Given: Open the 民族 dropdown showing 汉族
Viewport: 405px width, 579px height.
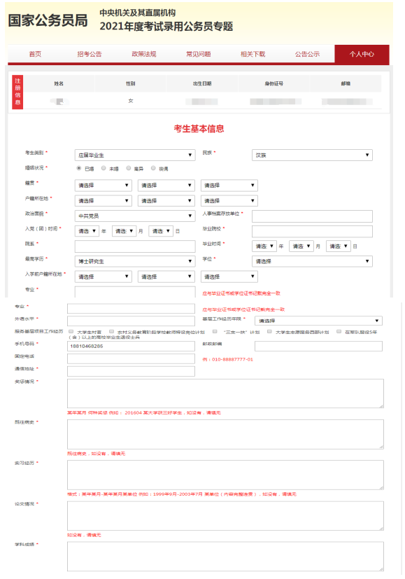Looking at the screenshot, I should (x=312, y=155).
